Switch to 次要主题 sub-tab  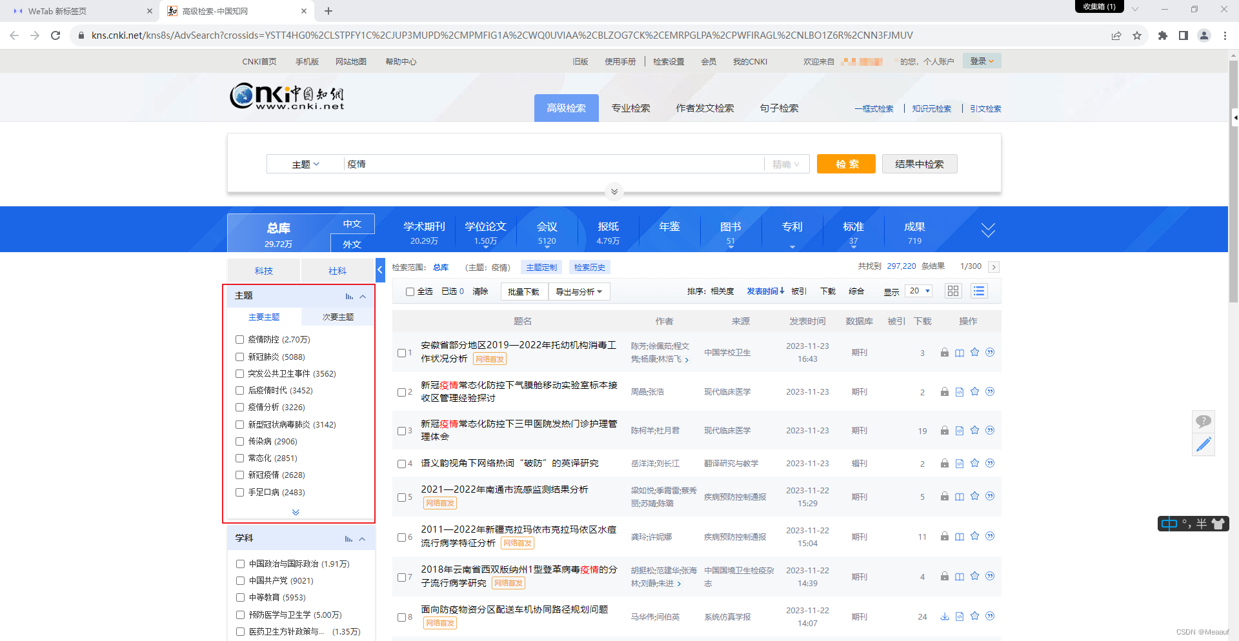(x=337, y=317)
